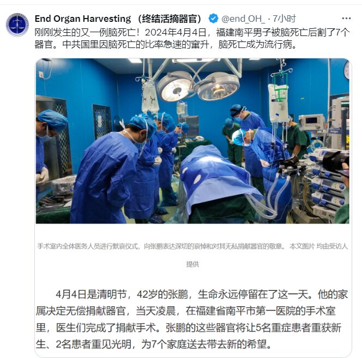Click the 7小时 post timestamp
The height and width of the screenshot is (358, 362).
pos(284,19)
